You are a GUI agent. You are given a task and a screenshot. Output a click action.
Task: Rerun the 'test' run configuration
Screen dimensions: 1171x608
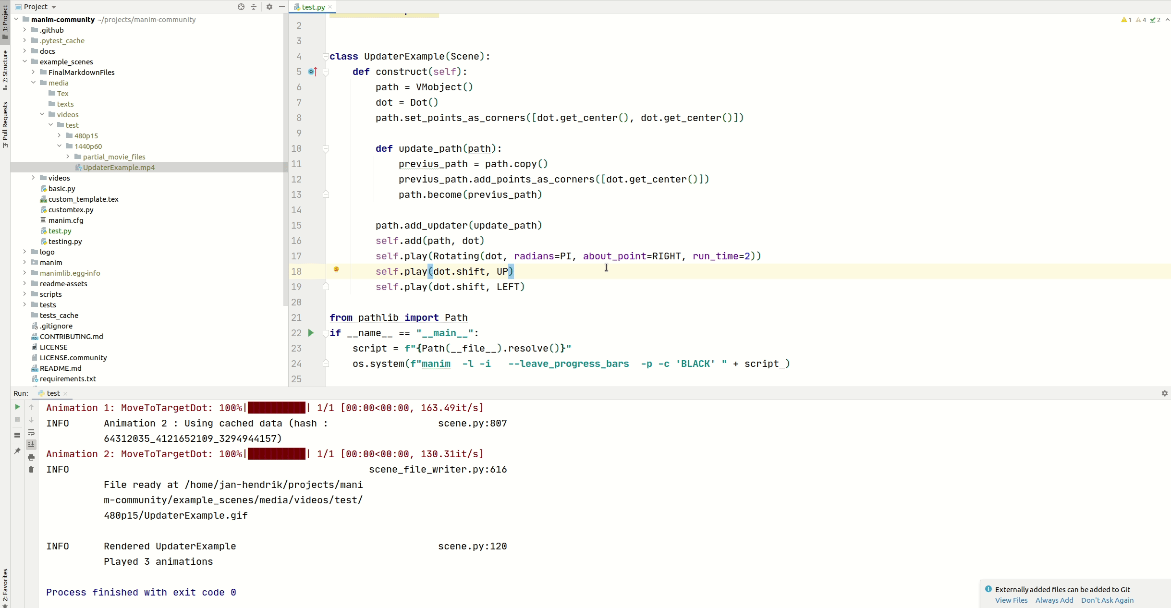pos(17,407)
